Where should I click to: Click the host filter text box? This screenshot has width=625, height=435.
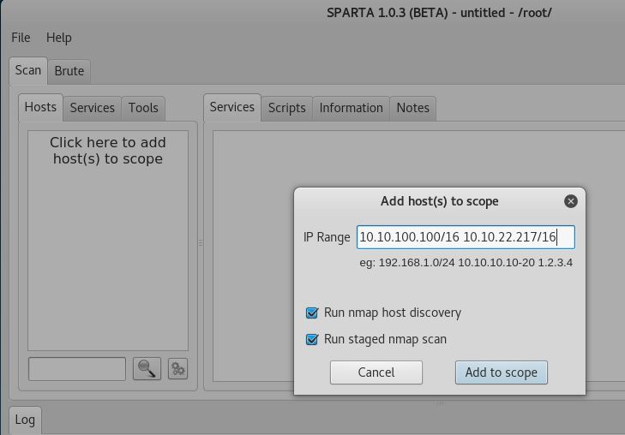77,369
